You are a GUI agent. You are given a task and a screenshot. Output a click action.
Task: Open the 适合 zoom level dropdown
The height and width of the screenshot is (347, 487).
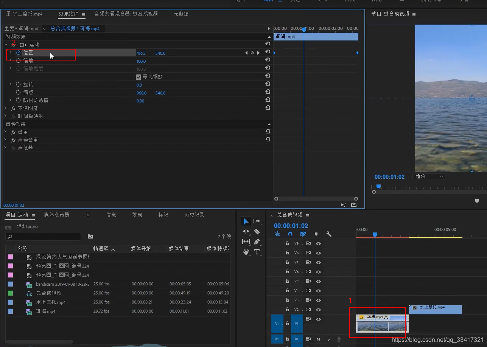429,177
